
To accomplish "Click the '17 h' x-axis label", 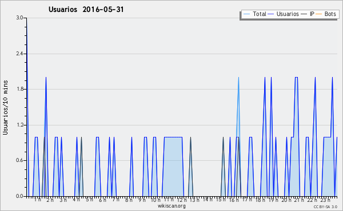I will [x=247, y=200].
